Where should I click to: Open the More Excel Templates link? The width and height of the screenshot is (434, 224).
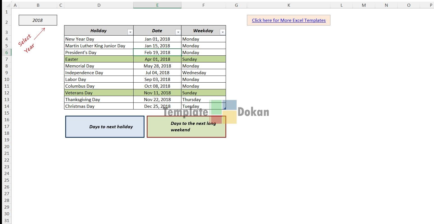[x=289, y=20]
